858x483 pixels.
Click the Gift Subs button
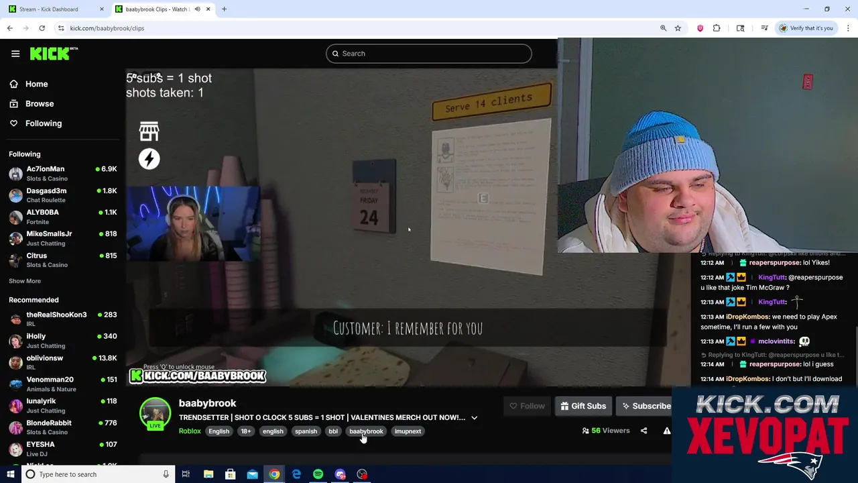pyautogui.click(x=583, y=406)
